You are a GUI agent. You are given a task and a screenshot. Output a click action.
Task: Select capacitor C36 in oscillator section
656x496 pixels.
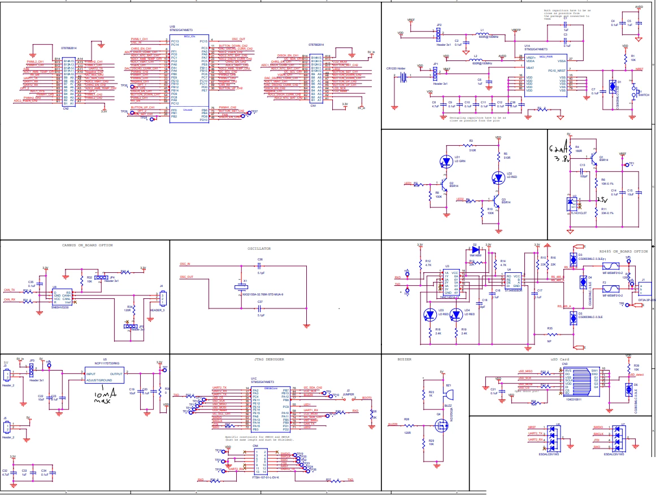point(260,266)
